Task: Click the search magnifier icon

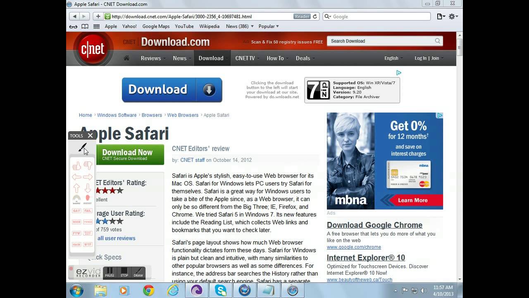Action: 438,41
